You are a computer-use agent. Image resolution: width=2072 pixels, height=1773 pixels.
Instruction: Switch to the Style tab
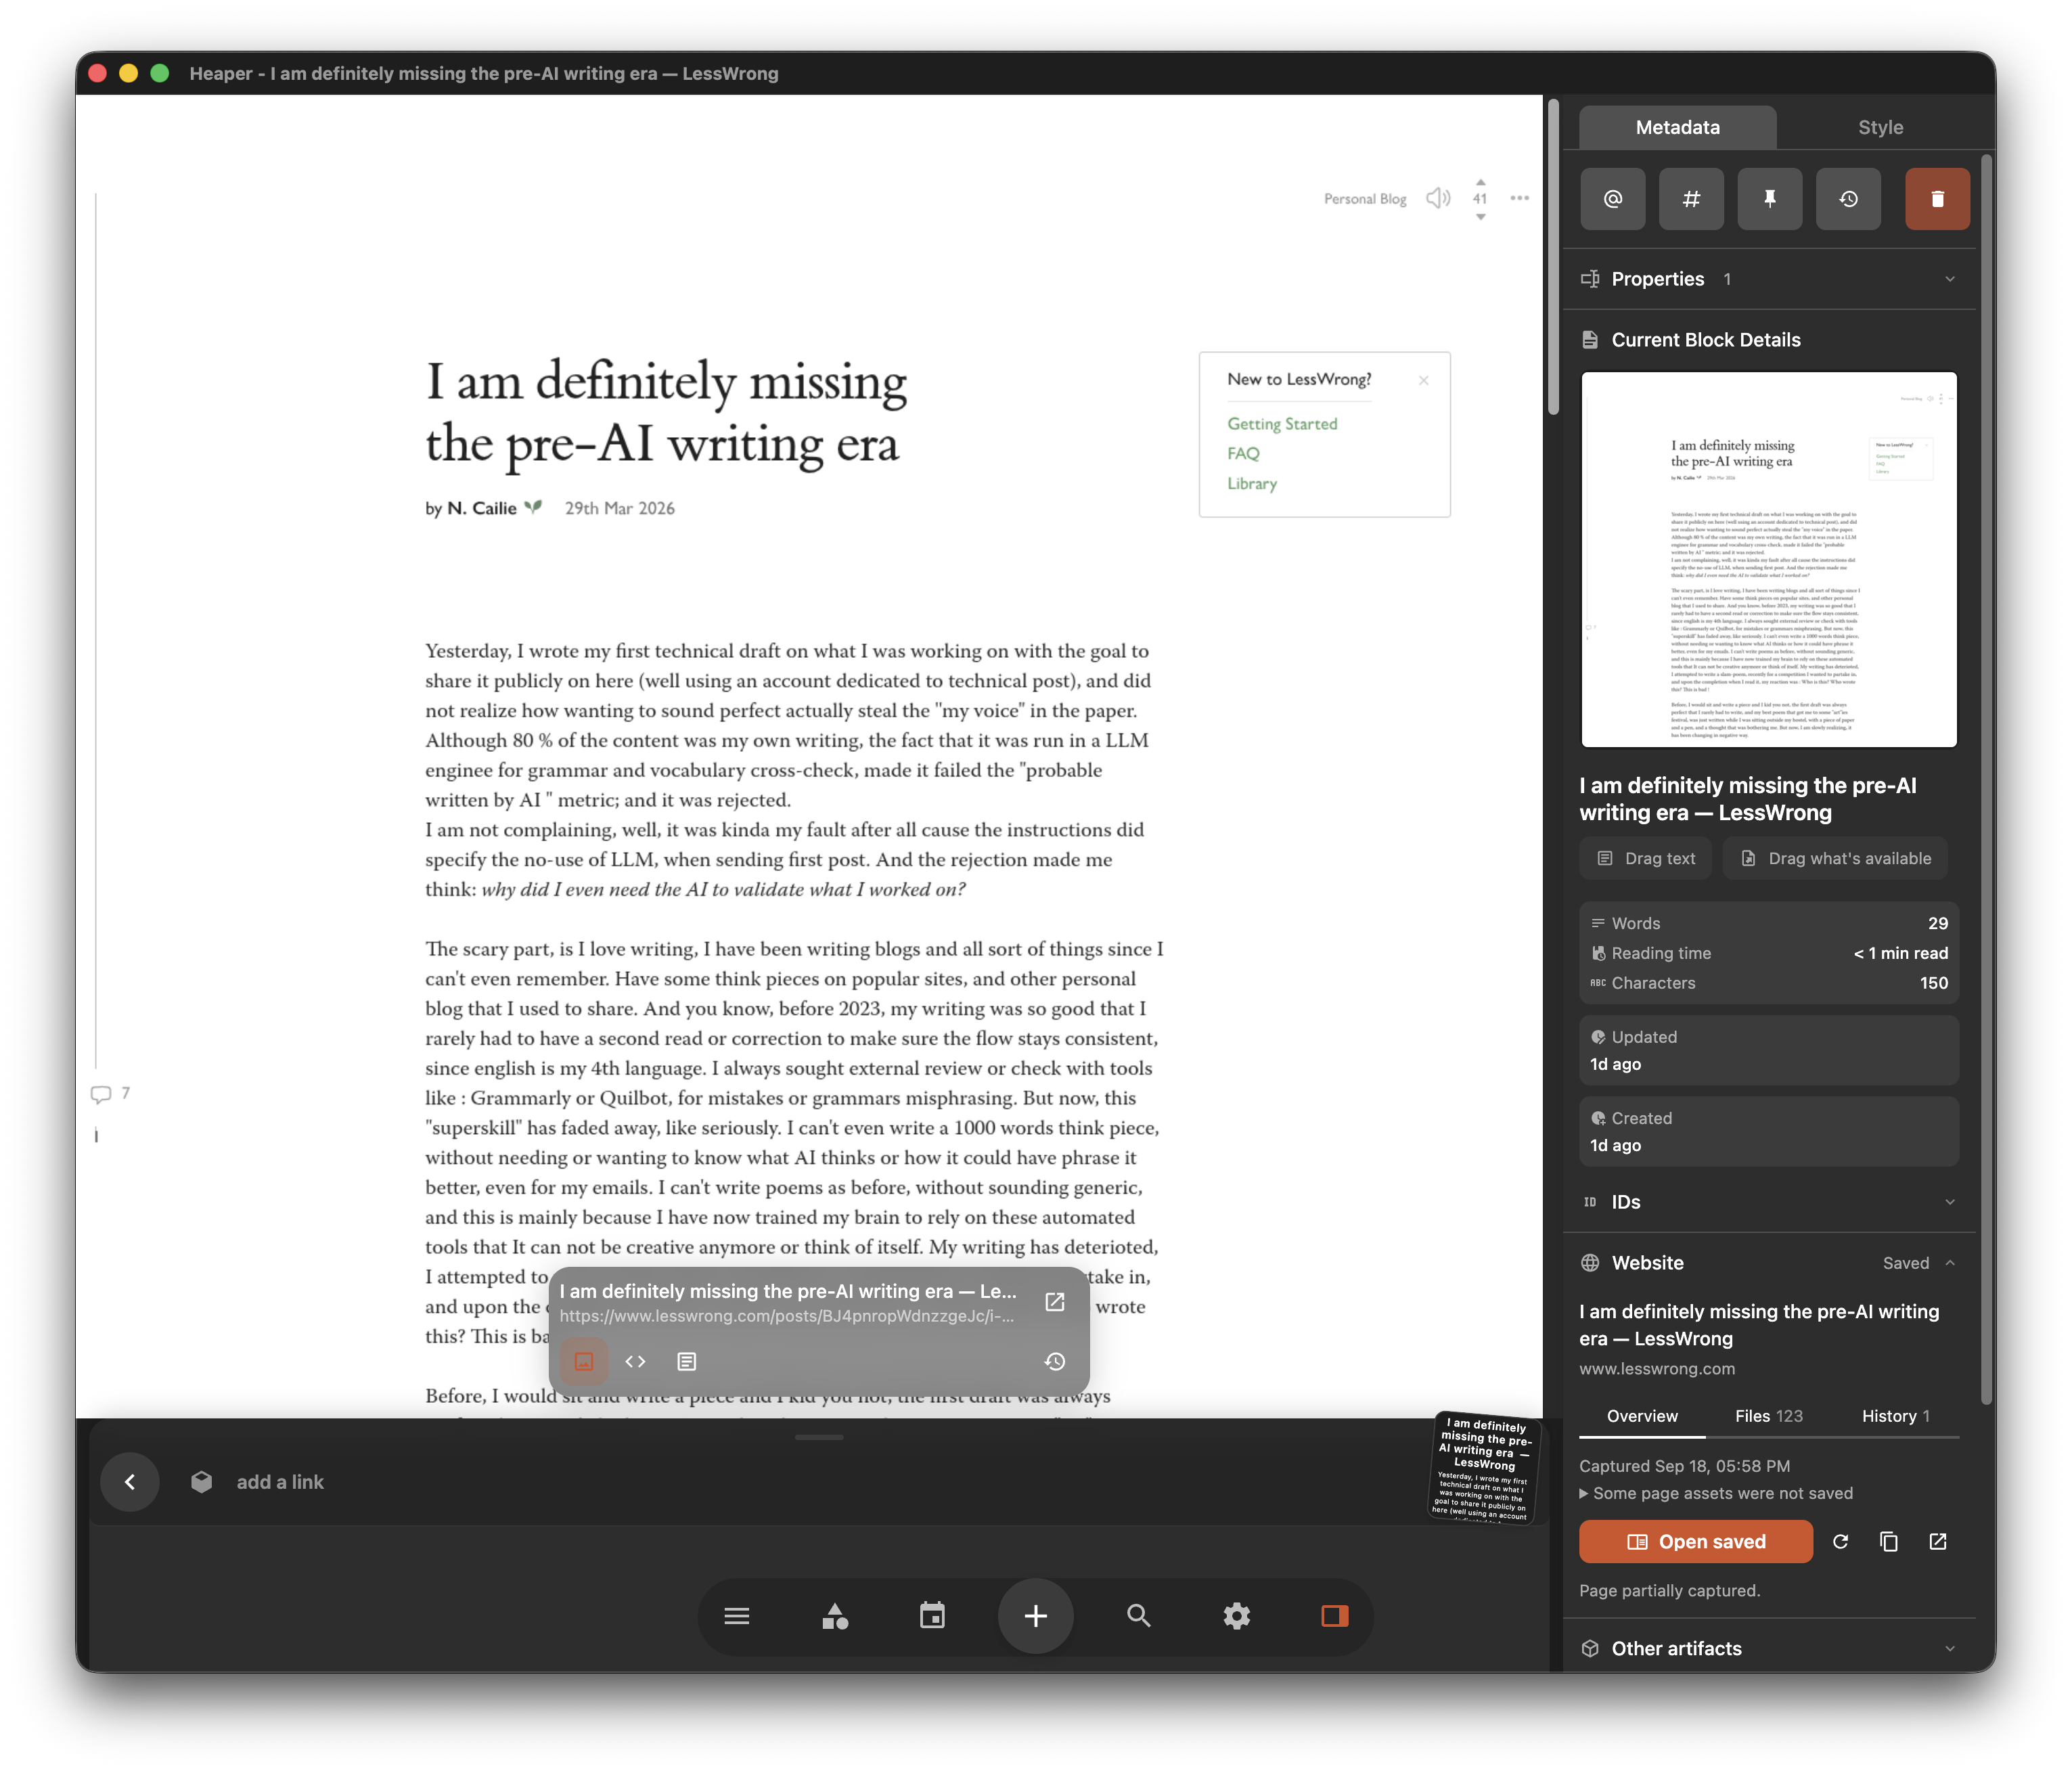pyautogui.click(x=1880, y=127)
